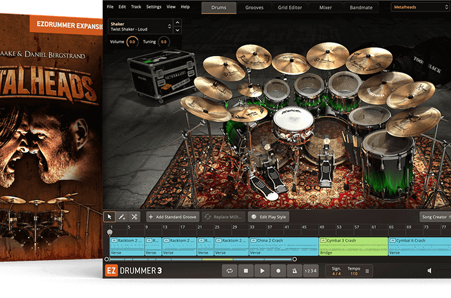Select the China 2 Crash Verse block
Image resolution: width=451 pixels, height=298 pixels.
click(x=284, y=247)
